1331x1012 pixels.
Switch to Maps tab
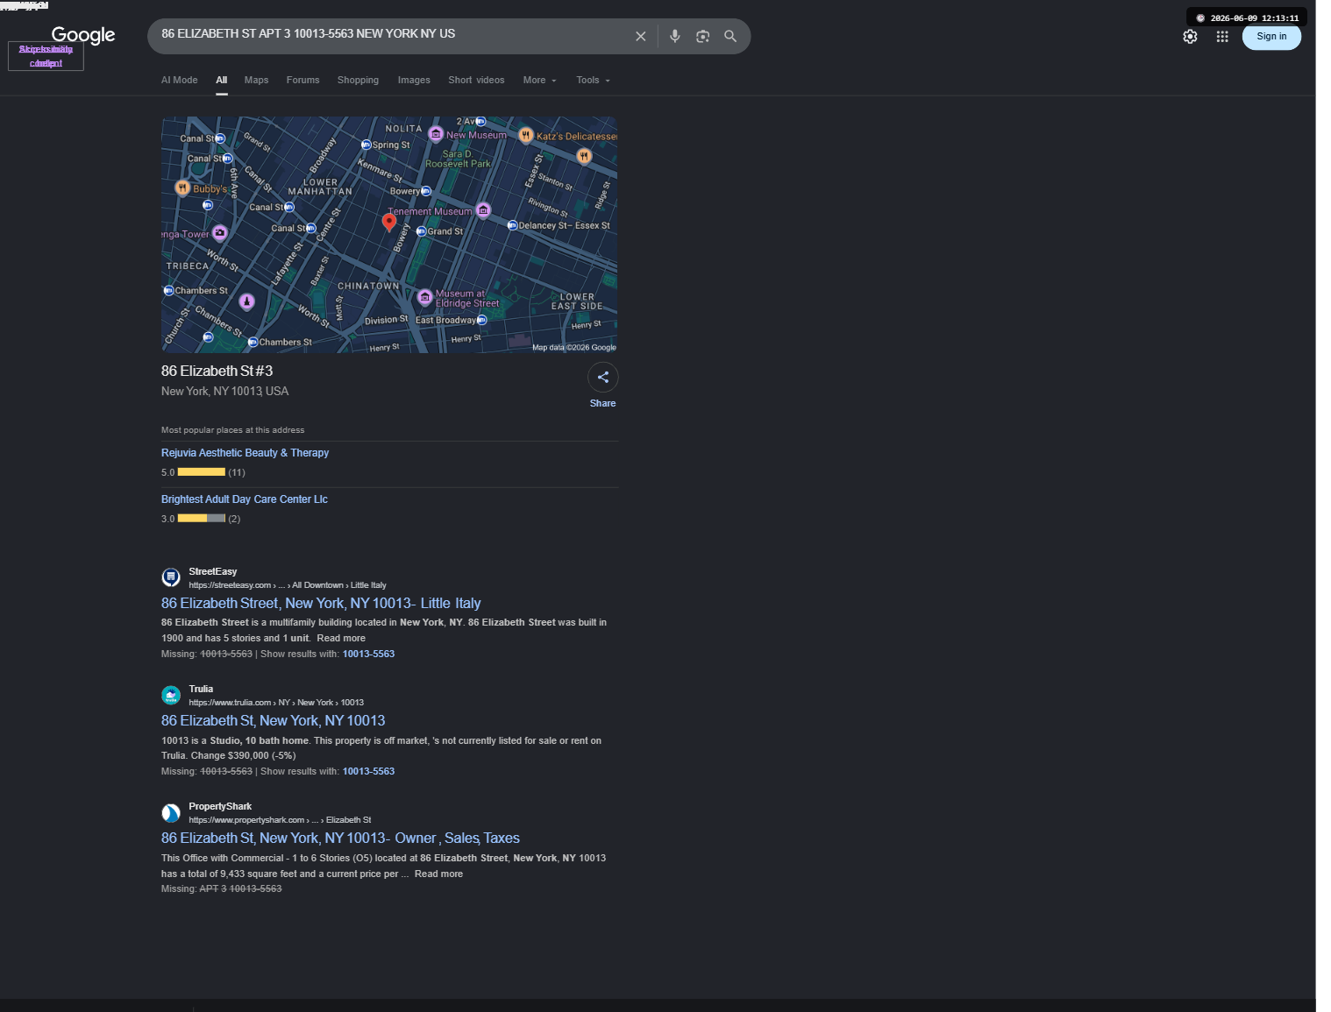point(257,80)
